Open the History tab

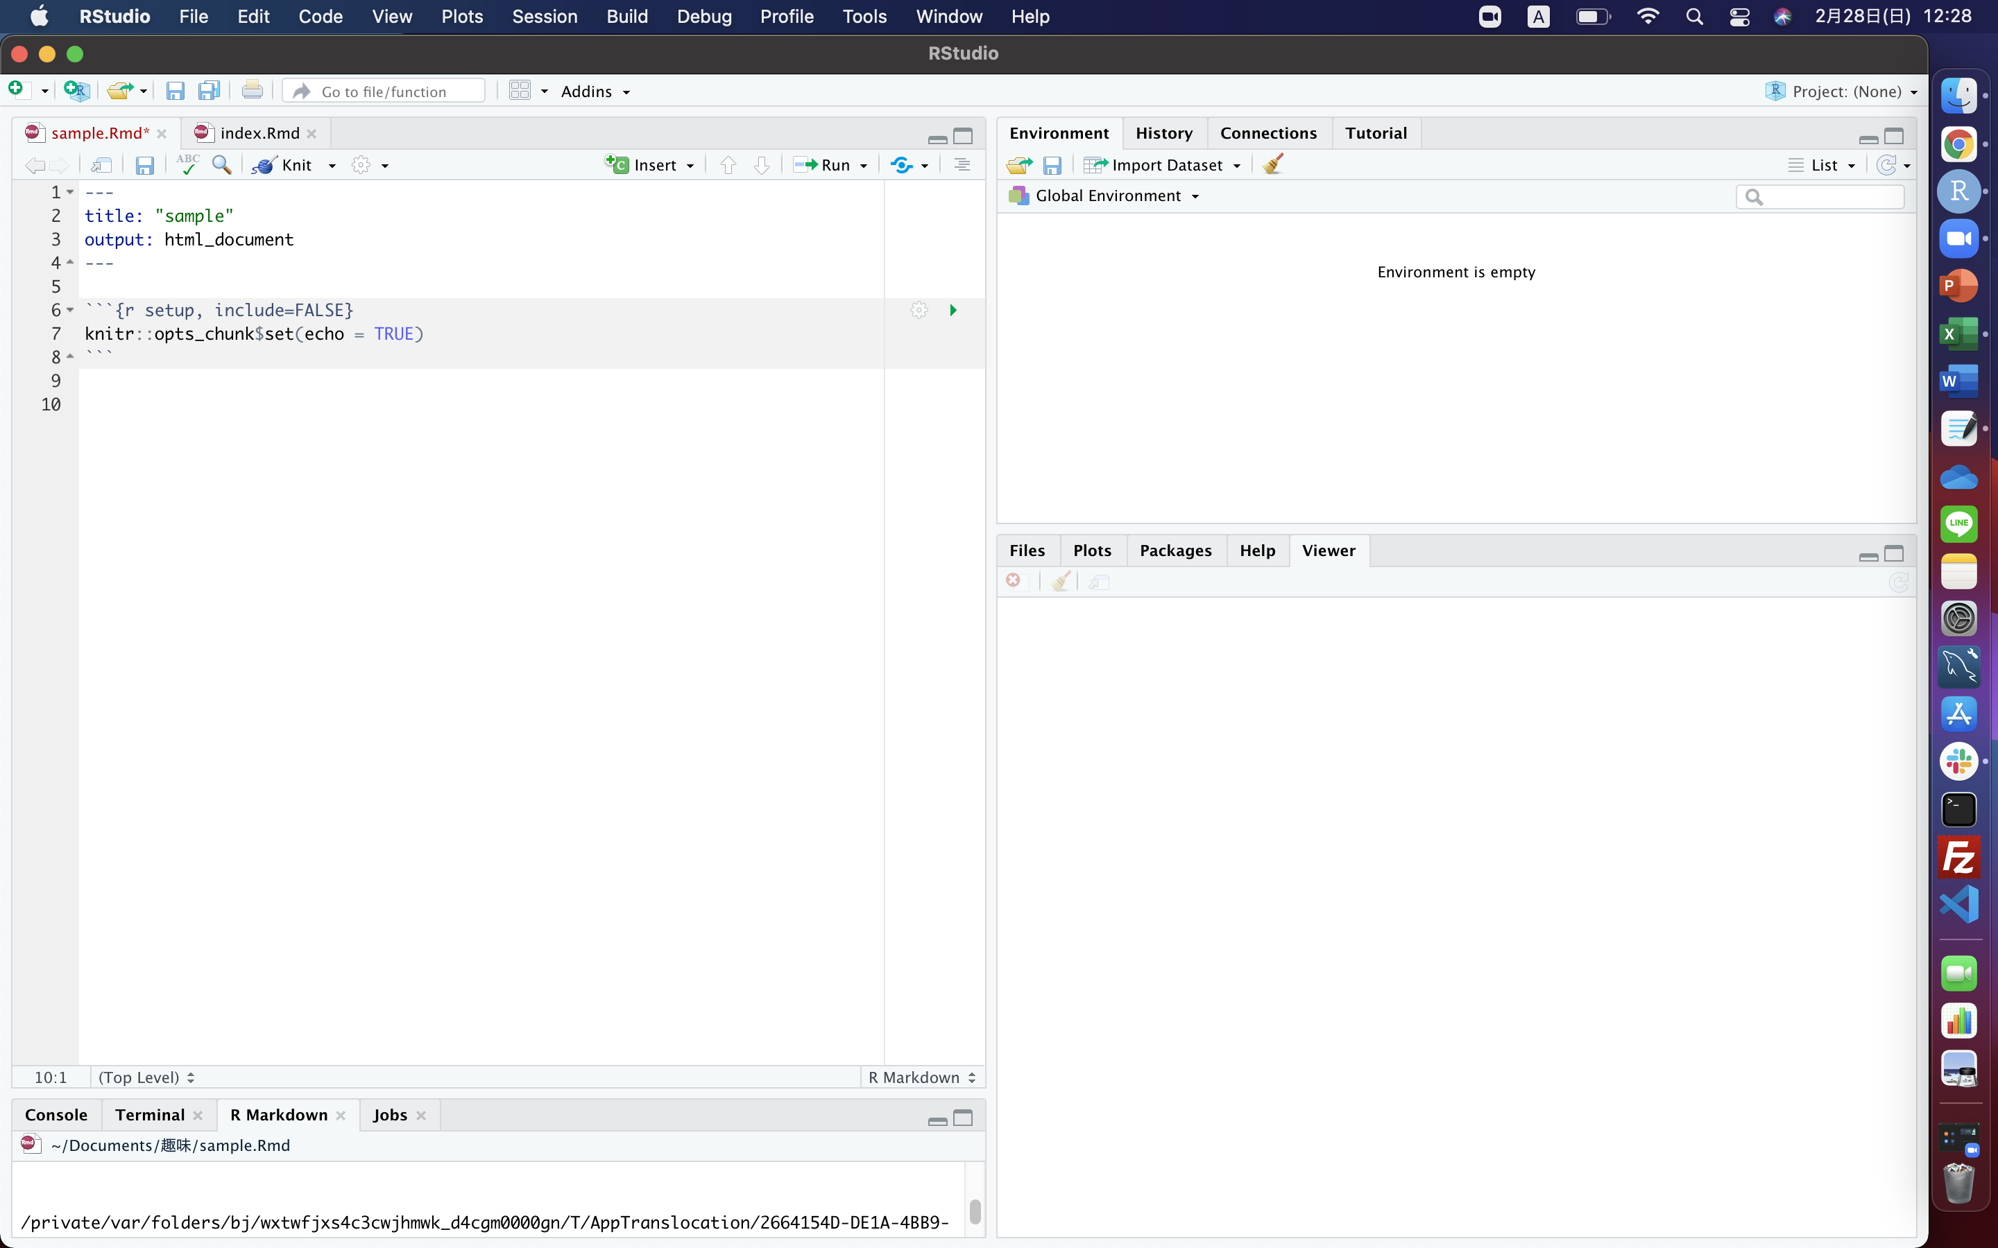pos(1164,133)
